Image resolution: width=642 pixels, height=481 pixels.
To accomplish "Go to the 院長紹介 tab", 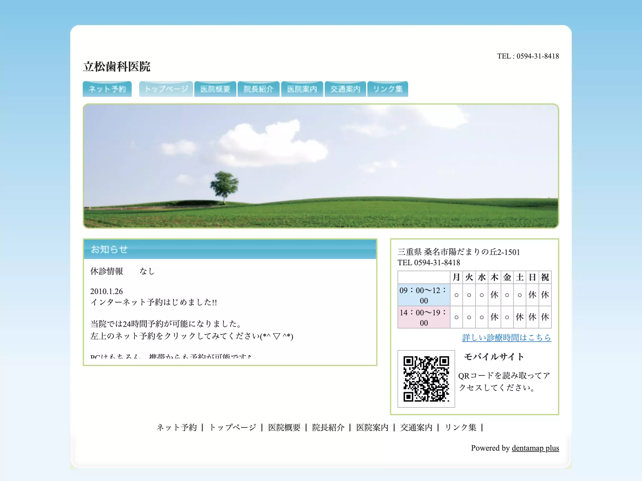I will coord(259,89).
